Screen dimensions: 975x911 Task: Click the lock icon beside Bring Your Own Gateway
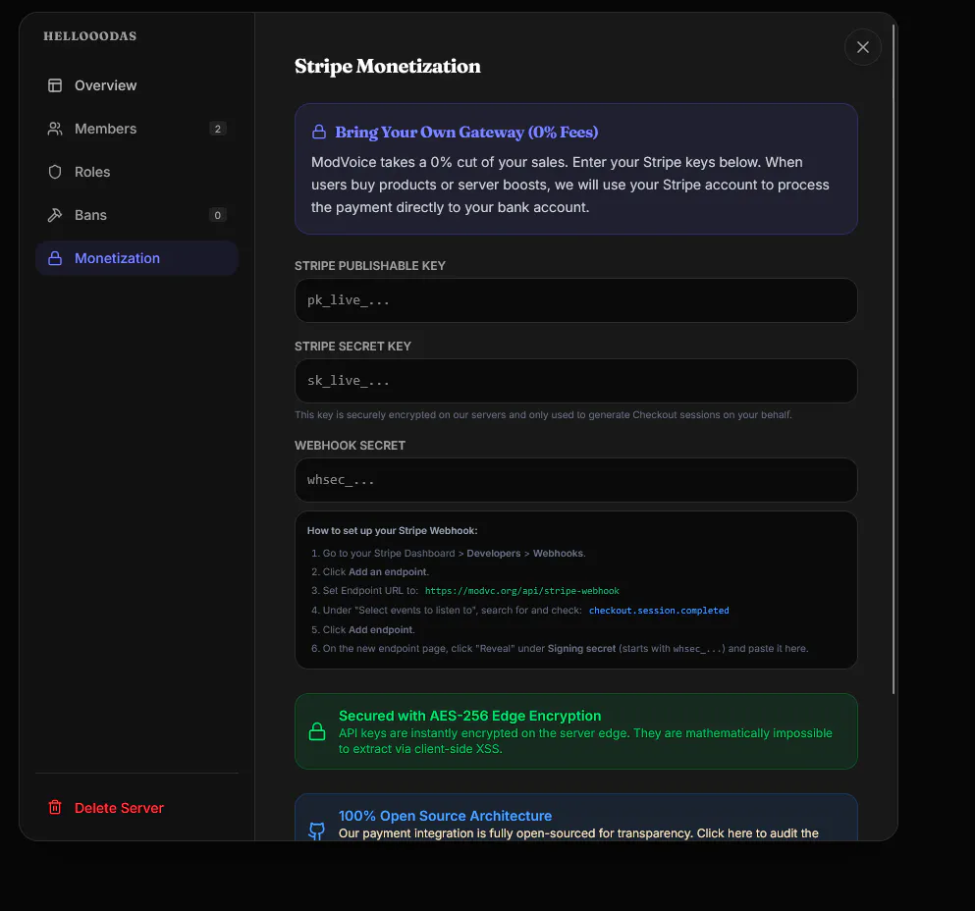pos(318,132)
